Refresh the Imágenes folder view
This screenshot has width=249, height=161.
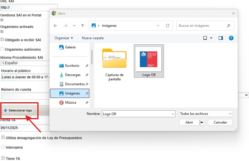pyautogui.click(x=168, y=26)
